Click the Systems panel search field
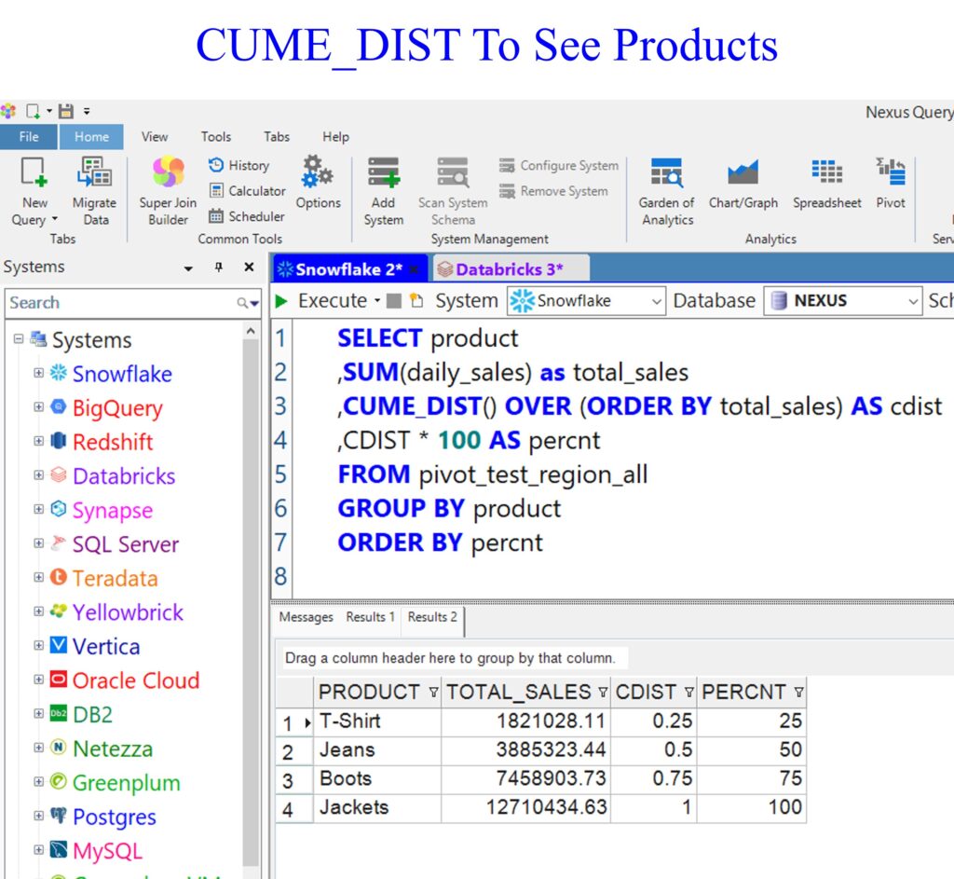The height and width of the screenshot is (879, 954). [121, 303]
